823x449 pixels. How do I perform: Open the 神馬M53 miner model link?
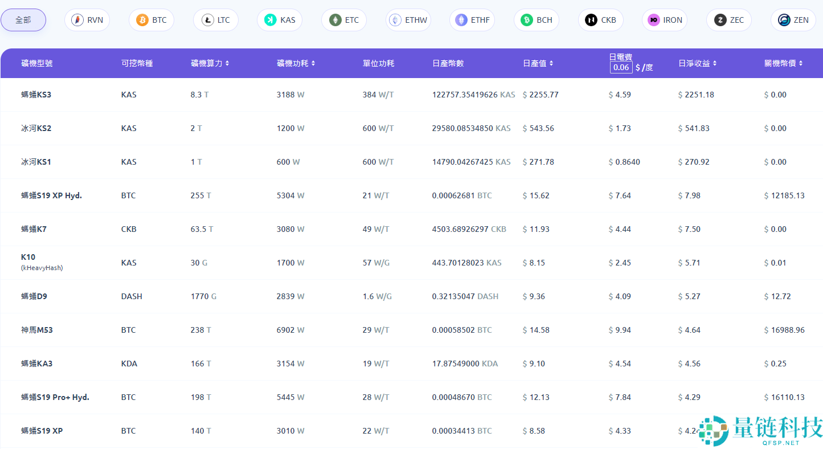point(37,330)
